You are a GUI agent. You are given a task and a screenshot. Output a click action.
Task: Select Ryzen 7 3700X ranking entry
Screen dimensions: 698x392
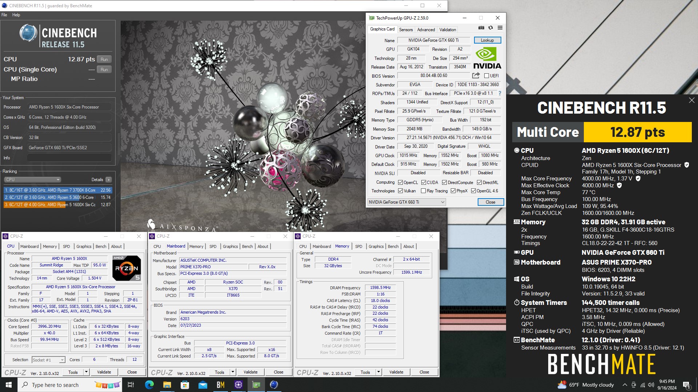pyautogui.click(x=58, y=190)
